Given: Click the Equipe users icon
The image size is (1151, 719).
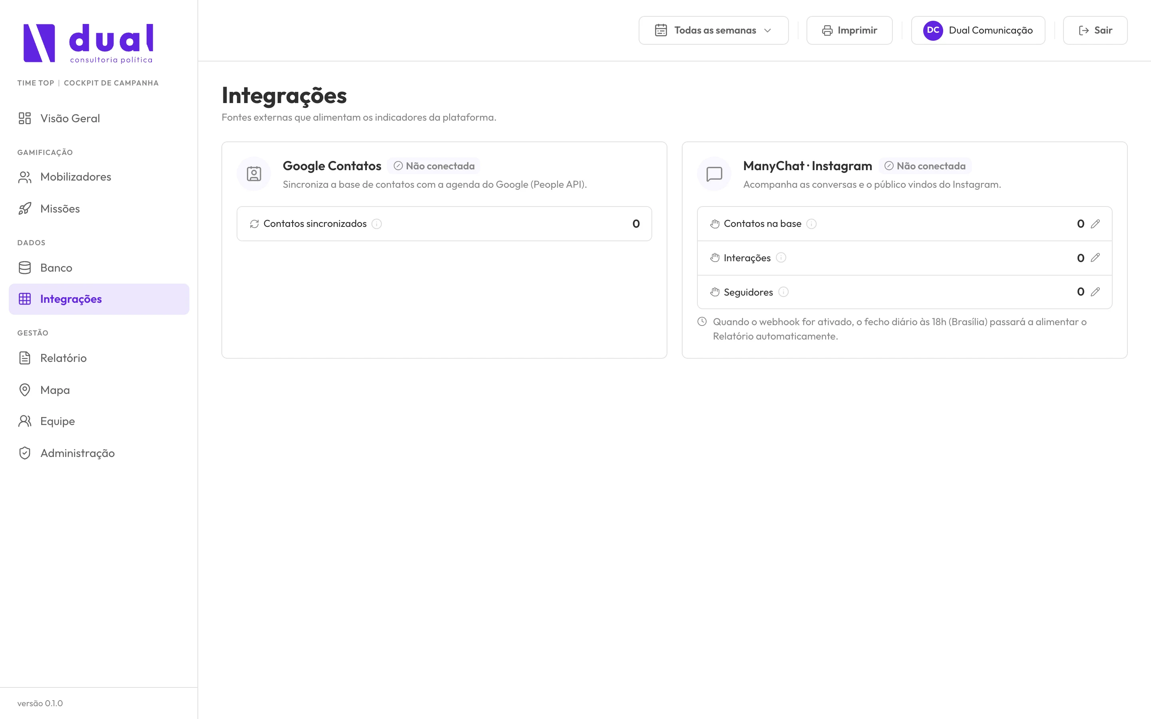Looking at the screenshot, I should [x=25, y=421].
